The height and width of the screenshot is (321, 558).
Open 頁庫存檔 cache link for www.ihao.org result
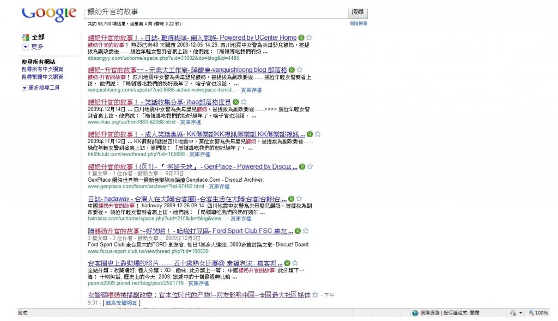[190, 122]
